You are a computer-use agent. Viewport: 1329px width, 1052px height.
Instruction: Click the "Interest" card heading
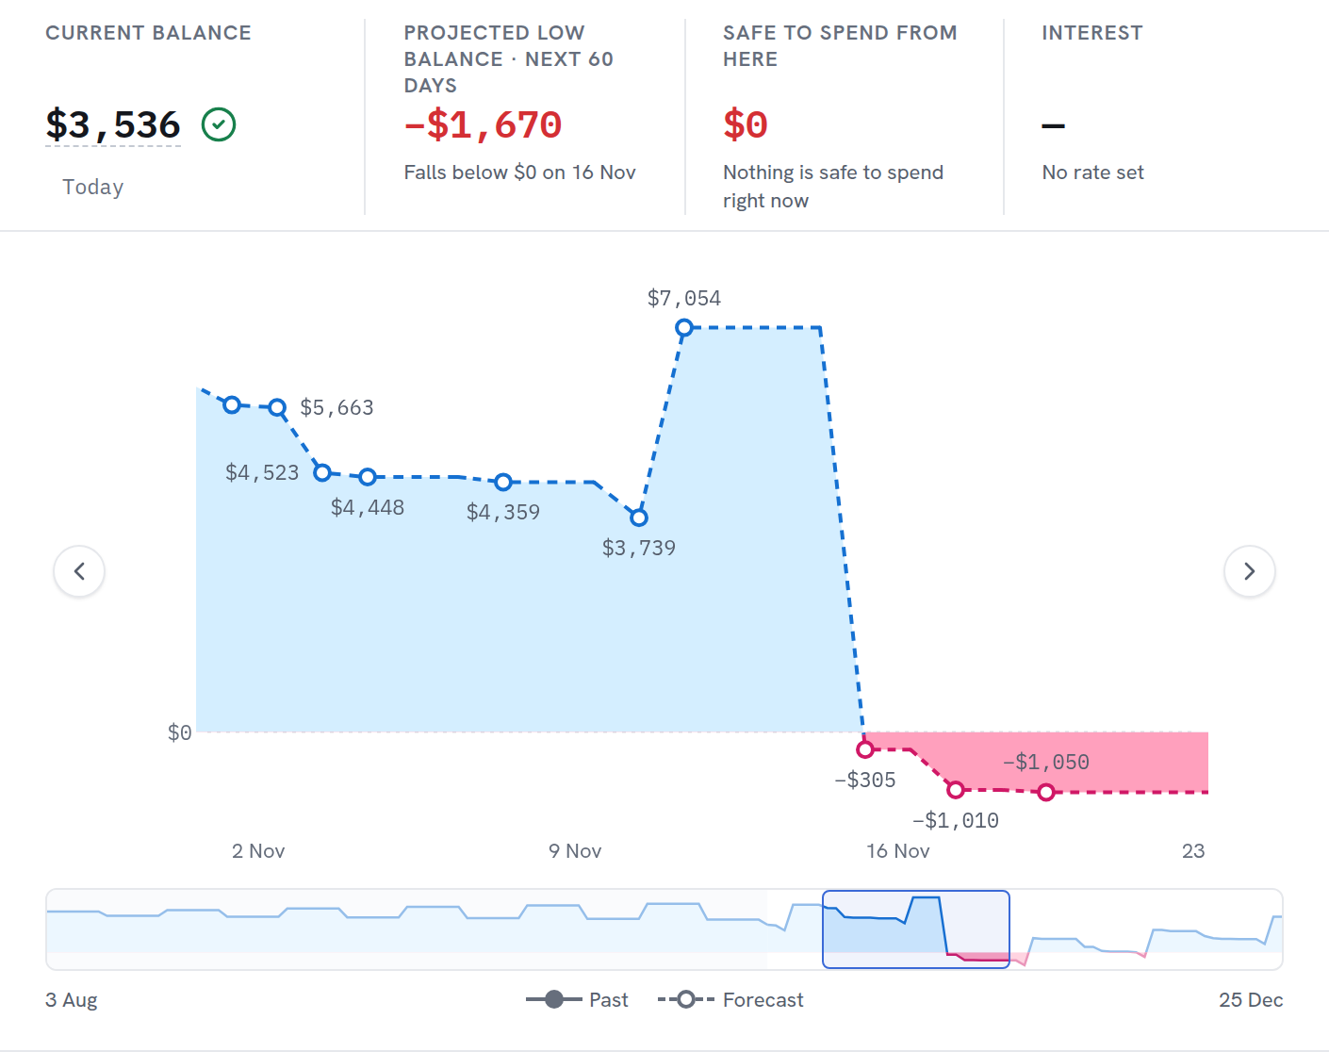pos(1092,33)
